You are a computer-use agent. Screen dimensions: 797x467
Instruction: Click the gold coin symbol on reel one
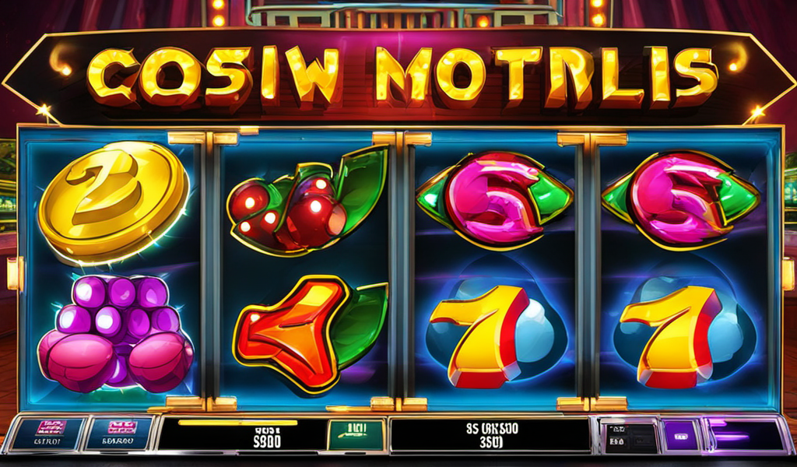(x=114, y=202)
